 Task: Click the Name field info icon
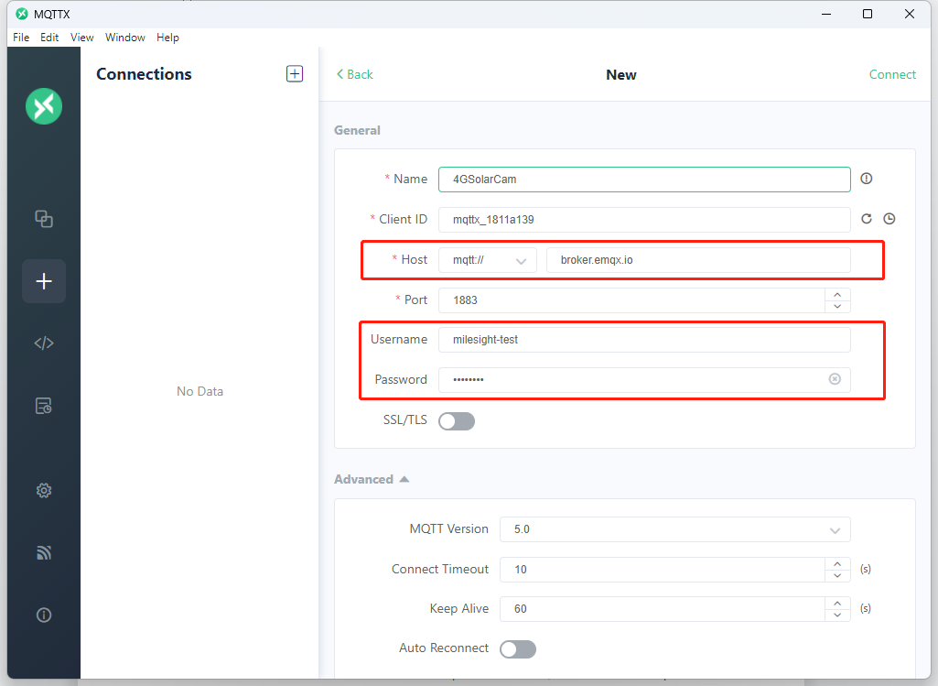[867, 179]
